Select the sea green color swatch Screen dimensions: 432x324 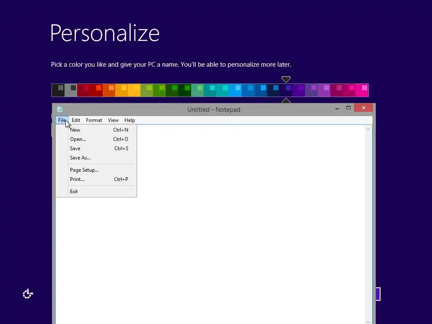[197, 90]
